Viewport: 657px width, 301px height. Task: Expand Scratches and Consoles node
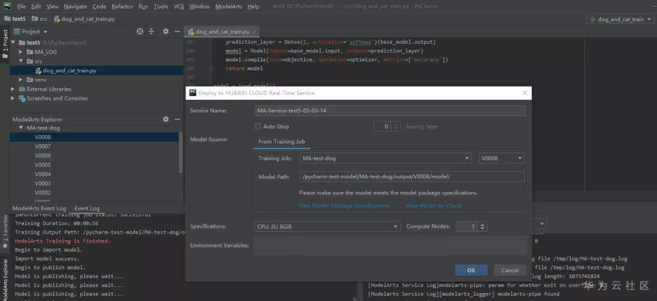click(x=13, y=99)
